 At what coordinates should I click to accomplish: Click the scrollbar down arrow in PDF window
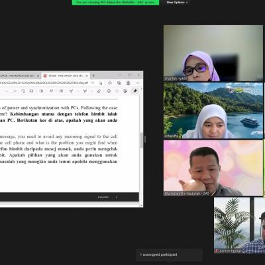pyautogui.click(x=141, y=205)
